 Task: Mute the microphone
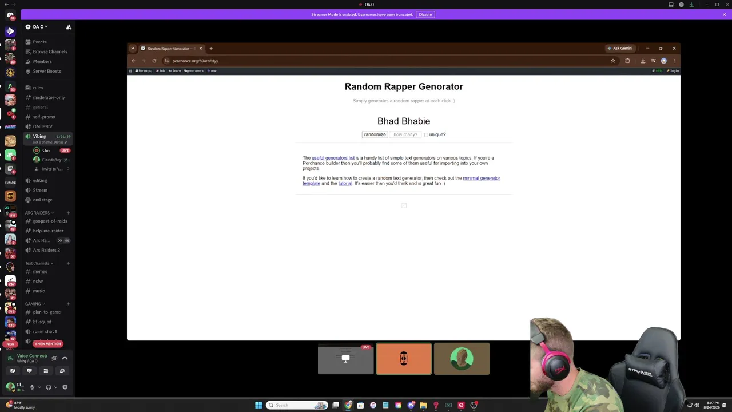tap(32, 387)
